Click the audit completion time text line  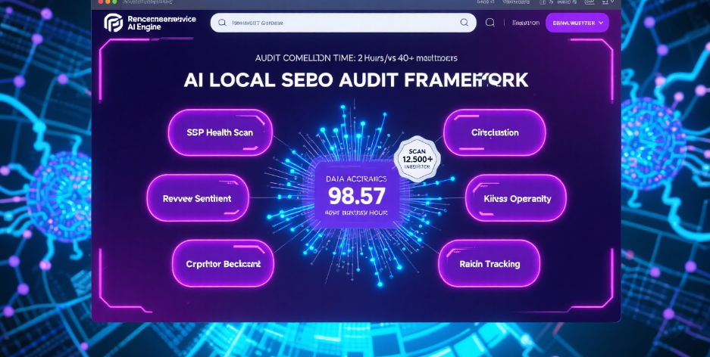[356, 57]
